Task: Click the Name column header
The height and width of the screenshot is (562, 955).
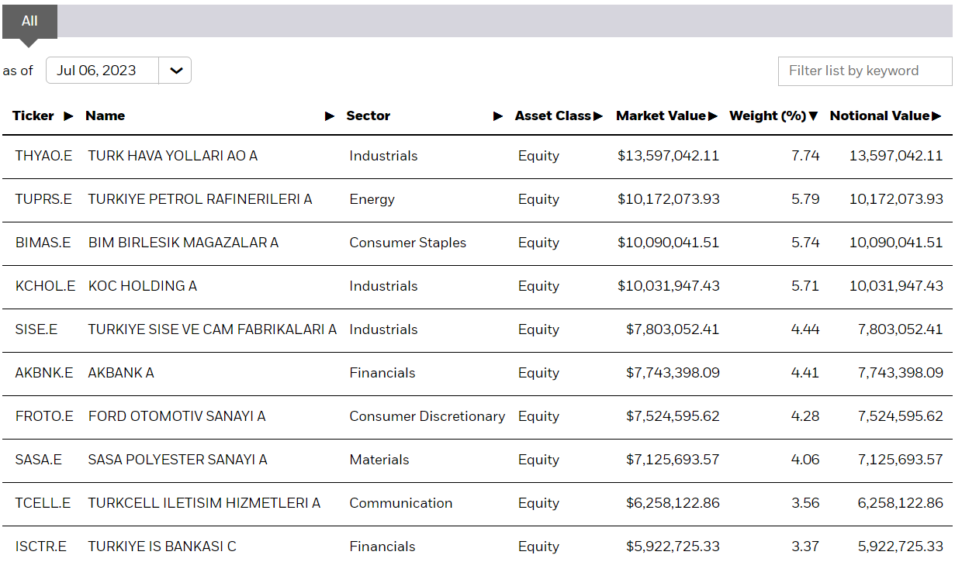Action: (x=105, y=116)
